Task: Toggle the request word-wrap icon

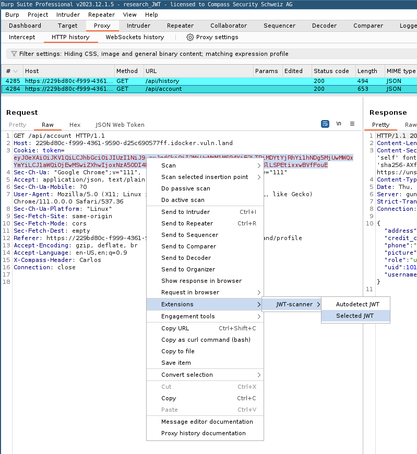Action: [325, 124]
